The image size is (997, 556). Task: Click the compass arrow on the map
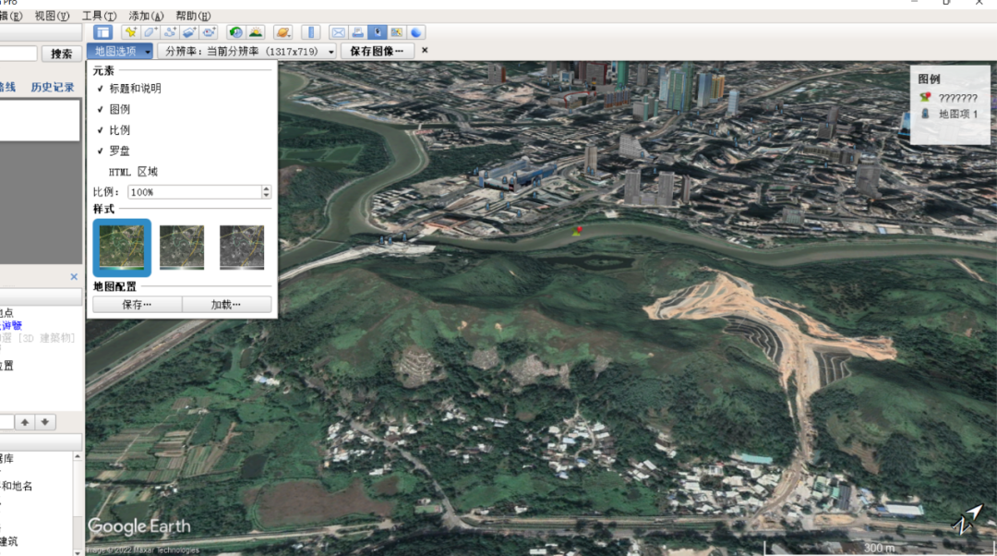coord(967,518)
